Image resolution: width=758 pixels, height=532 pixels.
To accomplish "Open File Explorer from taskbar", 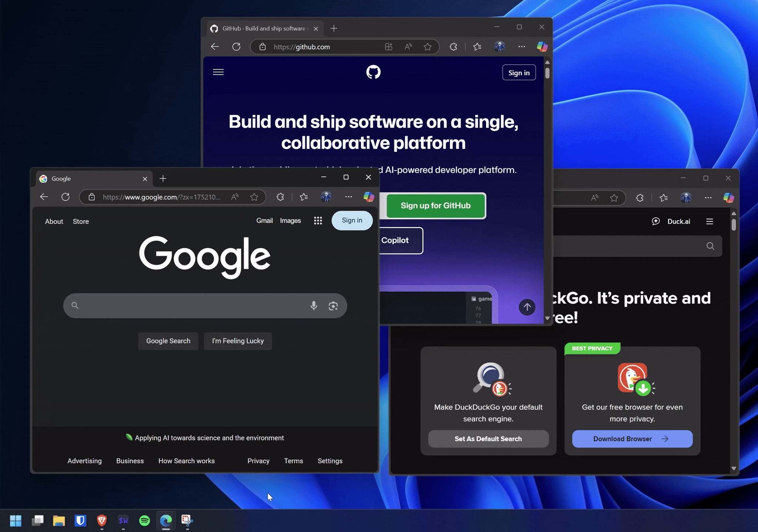I will coord(59,521).
